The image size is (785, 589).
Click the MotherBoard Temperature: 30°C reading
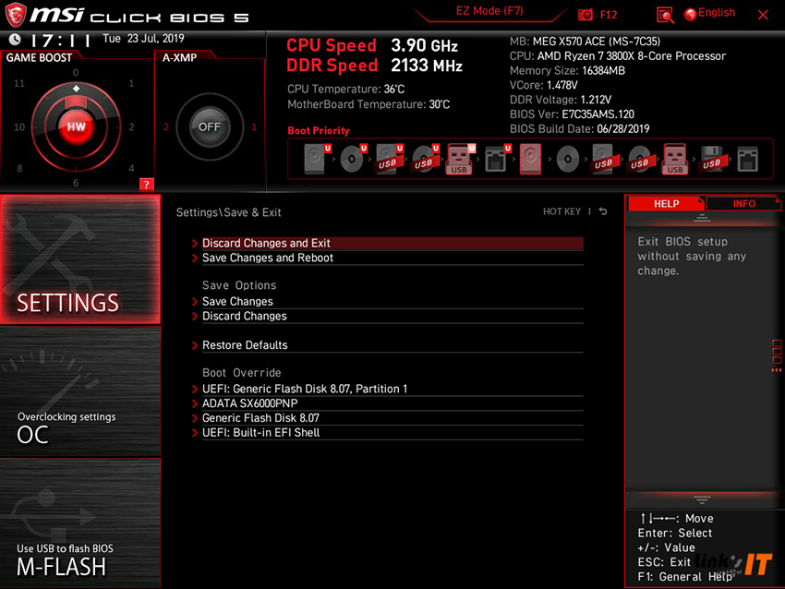pos(368,104)
